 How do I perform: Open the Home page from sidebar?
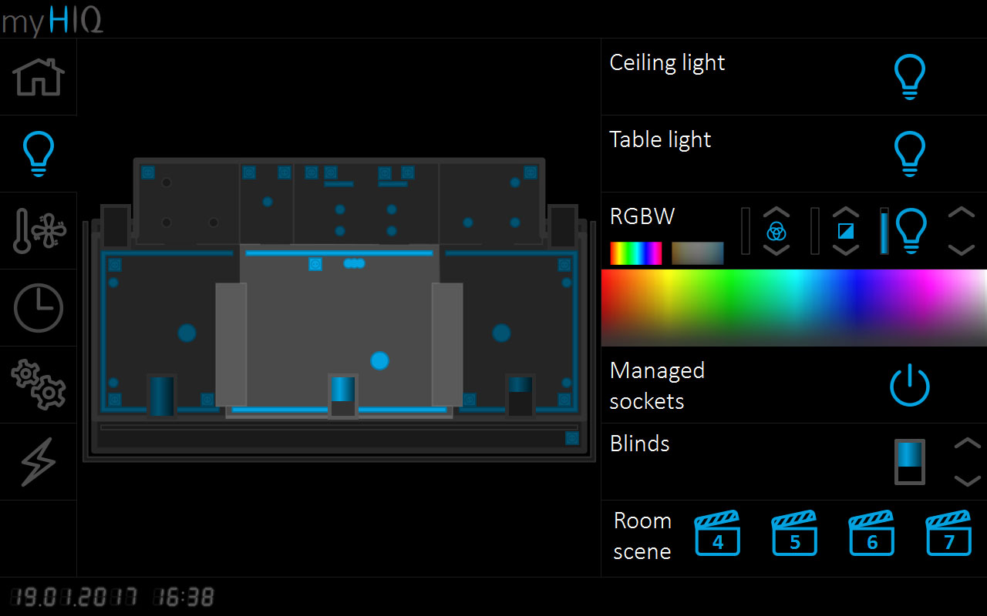(39, 77)
